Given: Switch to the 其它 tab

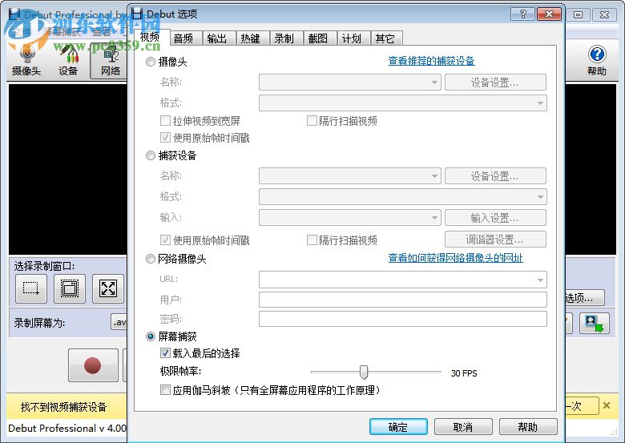Looking at the screenshot, I should pyautogui.click(x=385, y=38).
